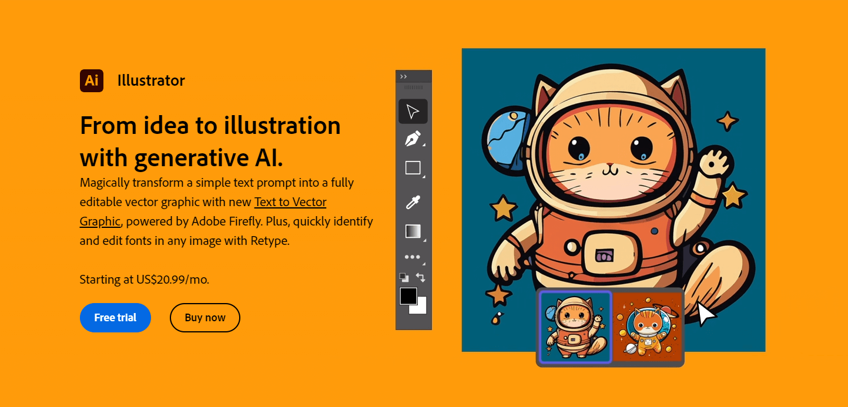Click the Illustrator product name text
The width and height of the screenshot is (848, 407).
click(x=151, y=80)
